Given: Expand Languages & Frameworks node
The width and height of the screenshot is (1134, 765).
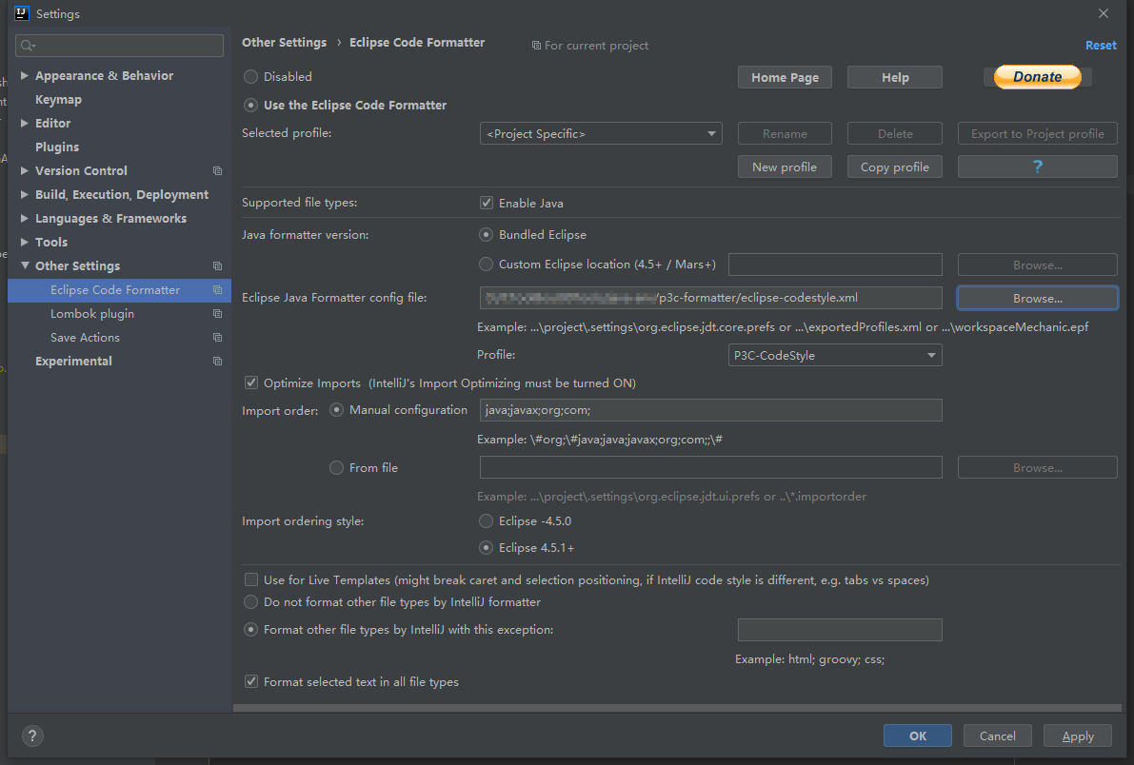Looking at the screenshot, I should click(25, 218).
